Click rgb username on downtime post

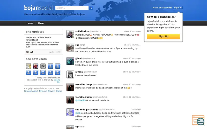click(x=77, y=45)
